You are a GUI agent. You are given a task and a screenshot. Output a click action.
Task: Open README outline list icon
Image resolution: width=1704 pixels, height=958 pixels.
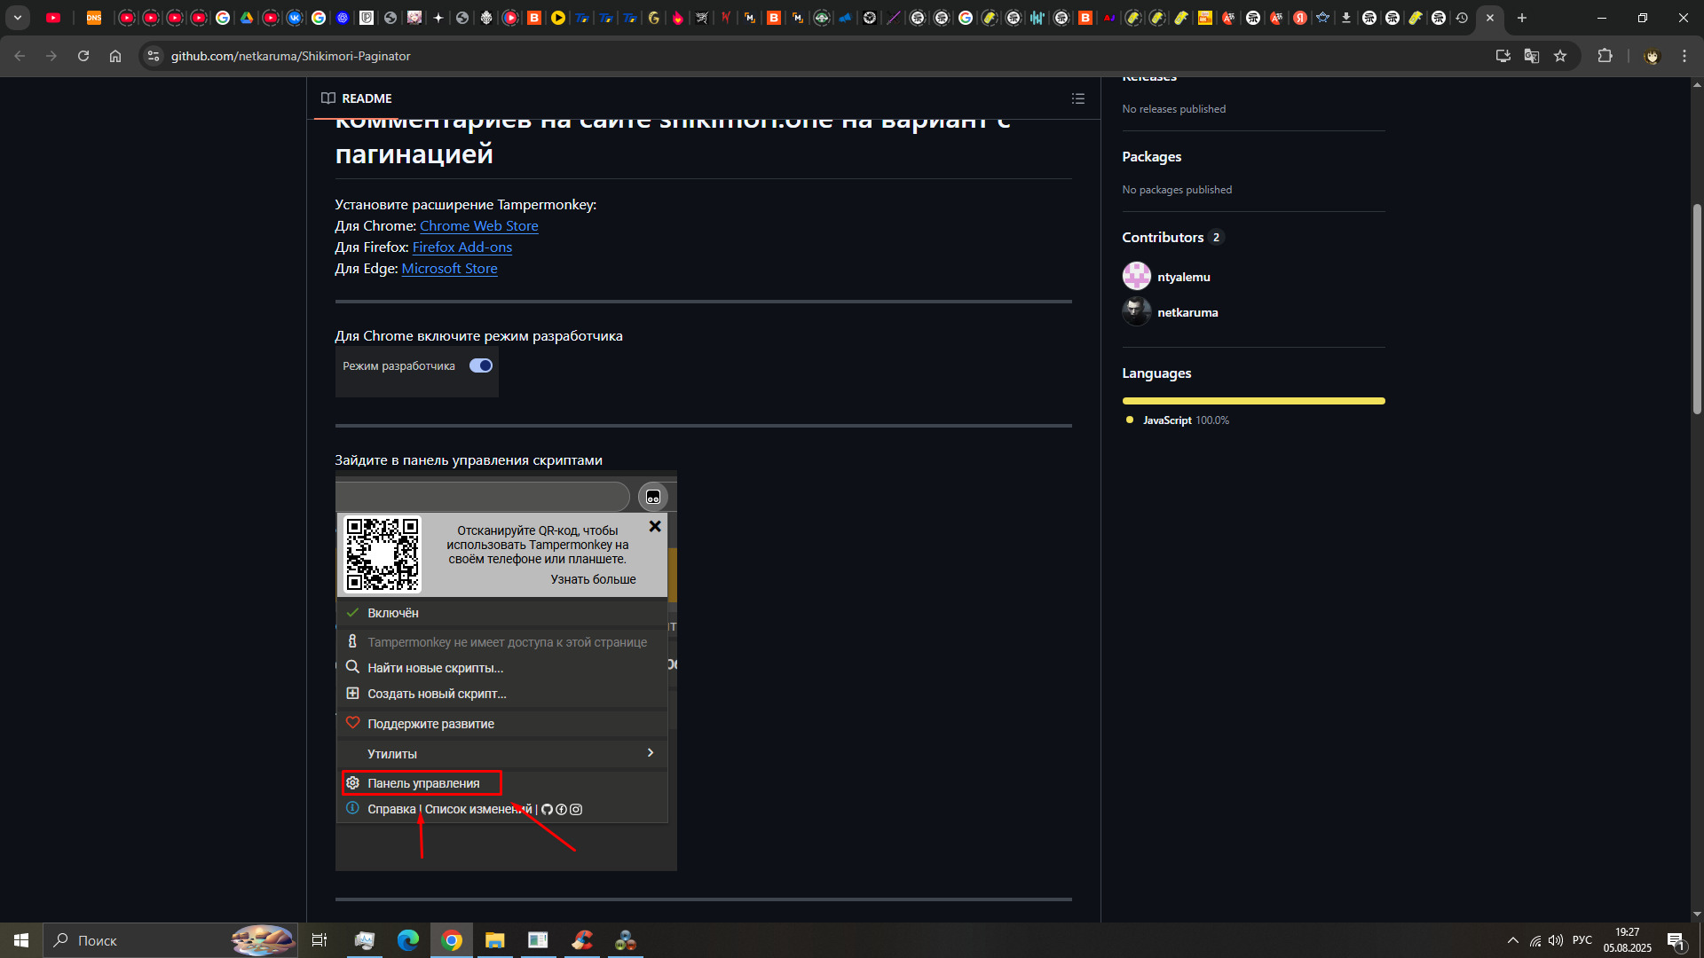pos(1077,98)
